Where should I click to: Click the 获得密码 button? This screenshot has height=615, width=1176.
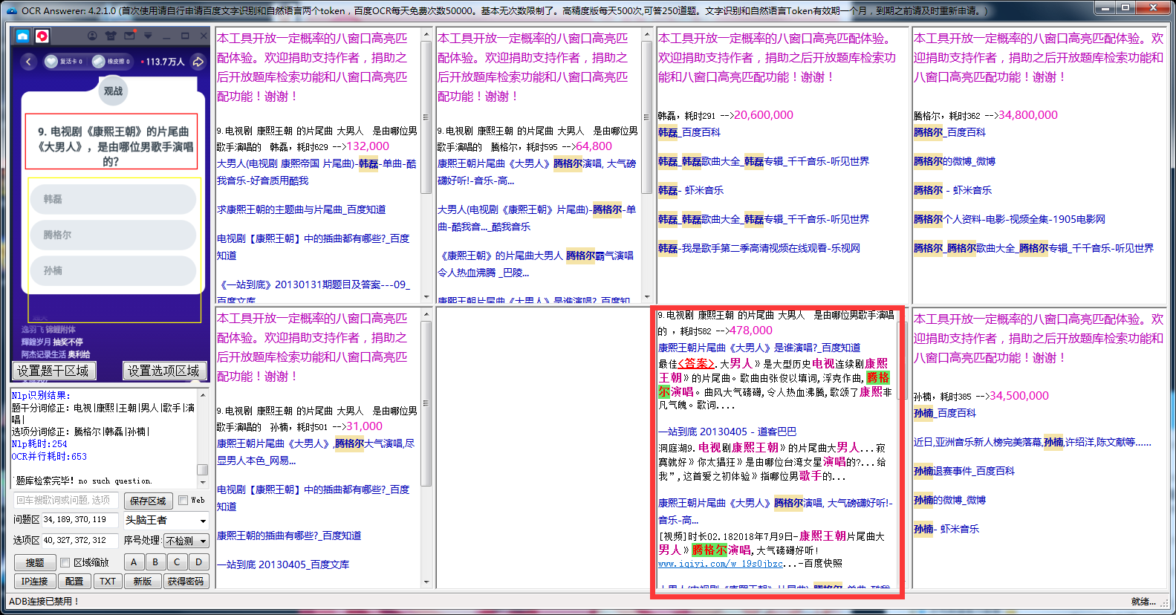186,581
